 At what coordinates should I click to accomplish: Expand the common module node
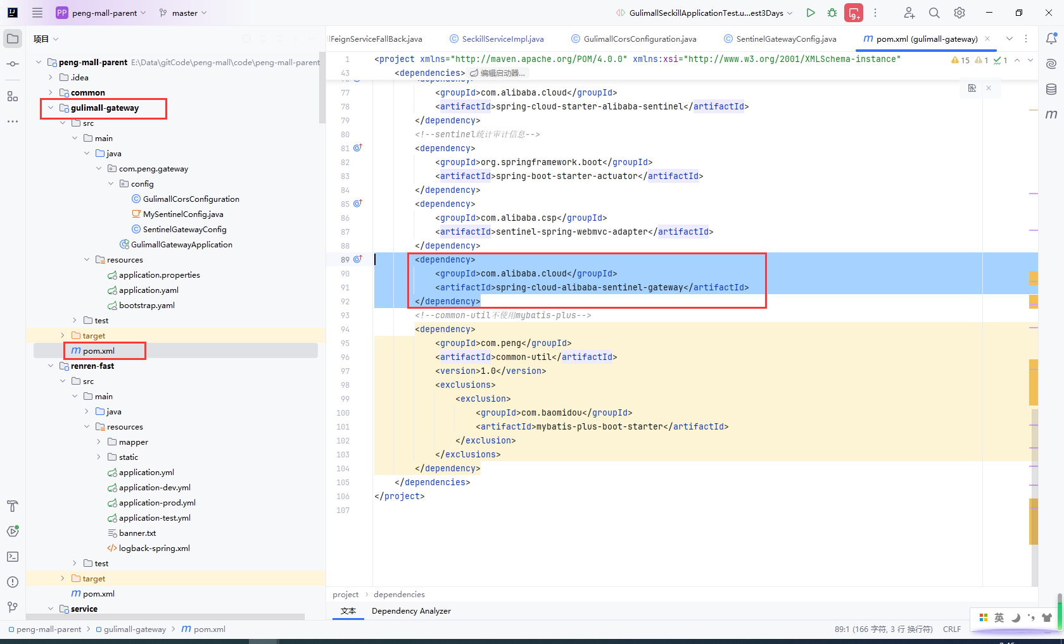point(51,92)
